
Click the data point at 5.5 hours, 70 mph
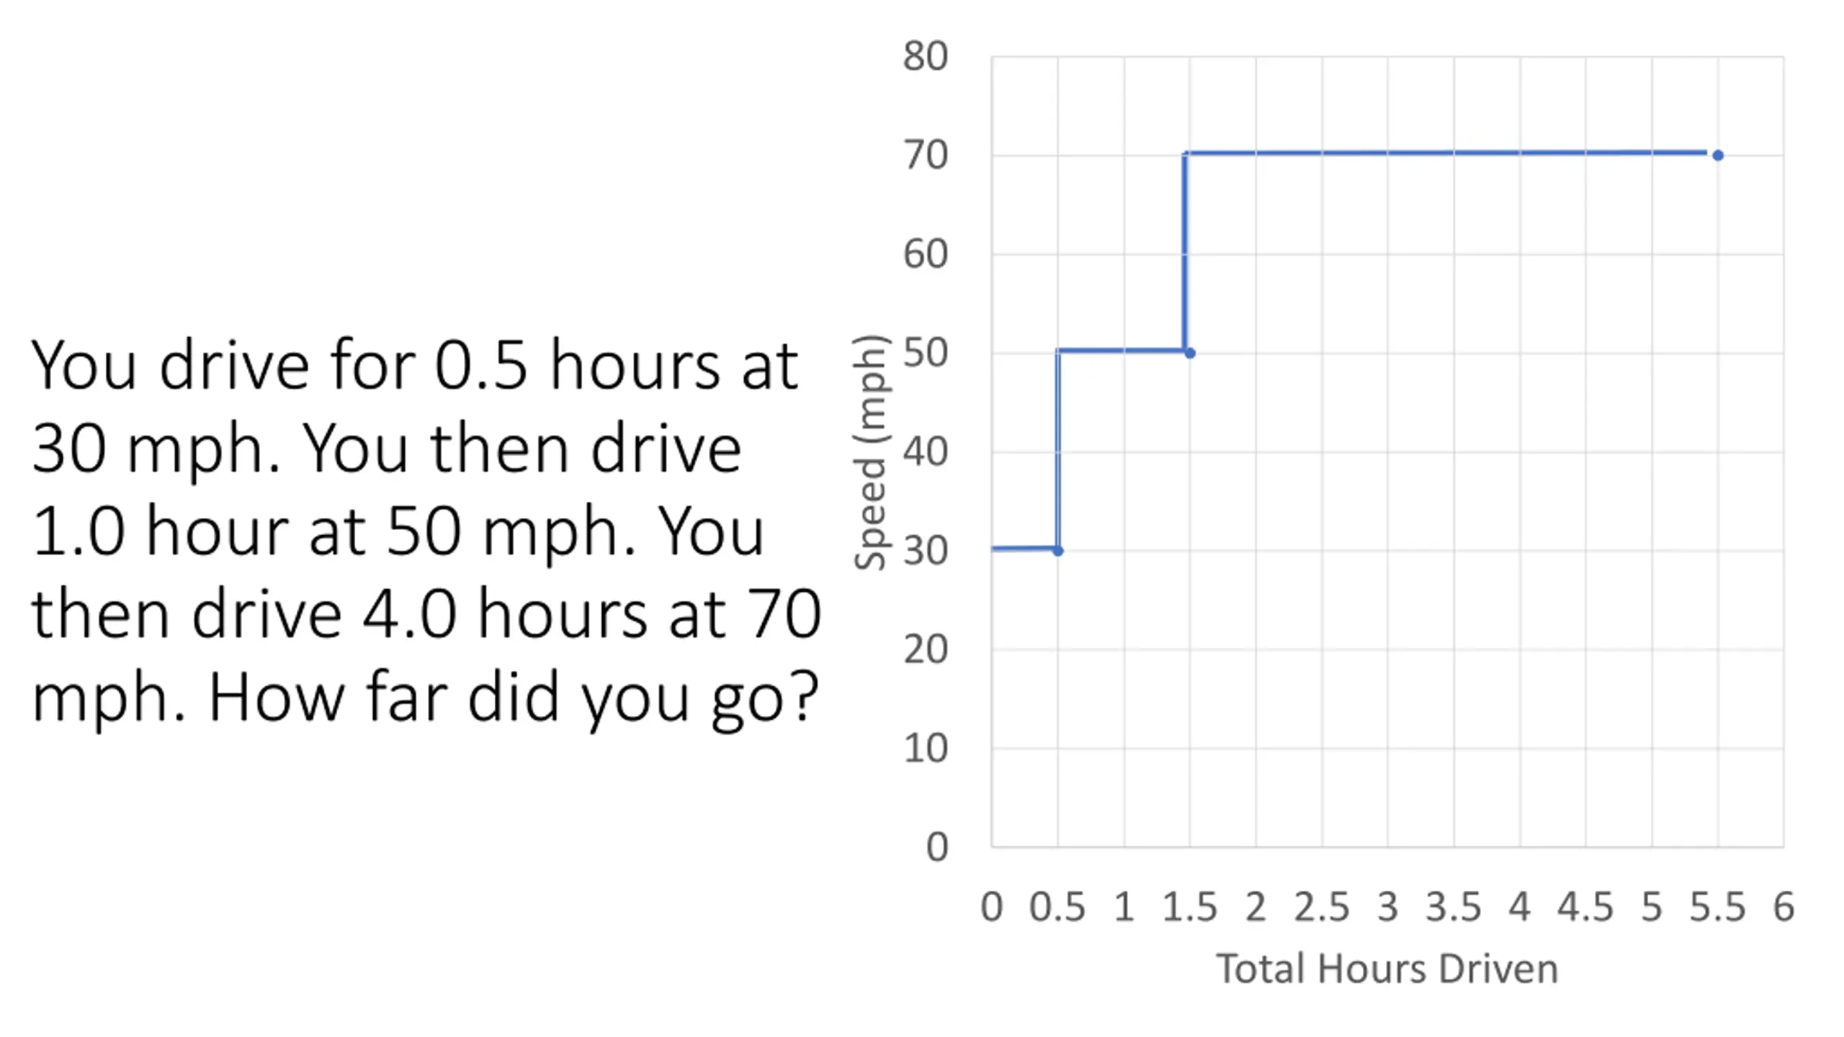click(x=1718, y=155)
